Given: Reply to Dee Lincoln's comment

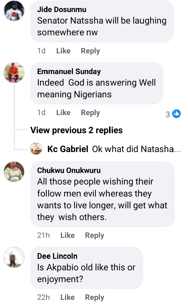Looking at the screenshot, I should point(94,297).
